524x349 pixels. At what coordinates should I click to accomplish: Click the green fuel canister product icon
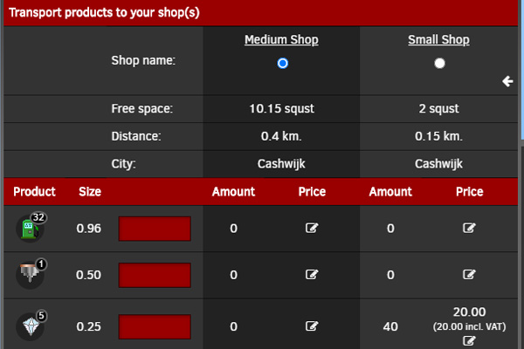click(28, 229)
